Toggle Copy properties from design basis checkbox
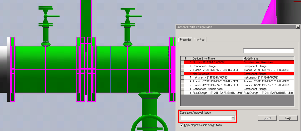 (182, 125)
